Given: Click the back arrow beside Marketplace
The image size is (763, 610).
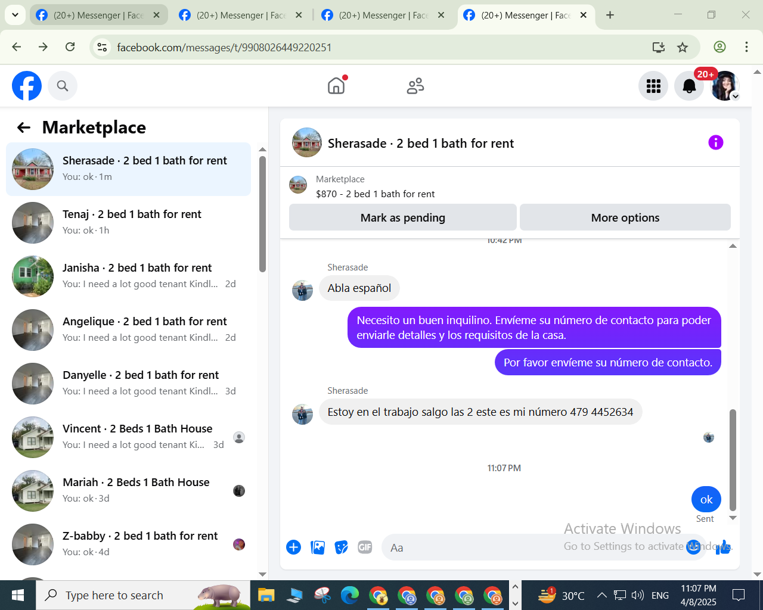Looking at the screenshot, I should tap(24, 127).
